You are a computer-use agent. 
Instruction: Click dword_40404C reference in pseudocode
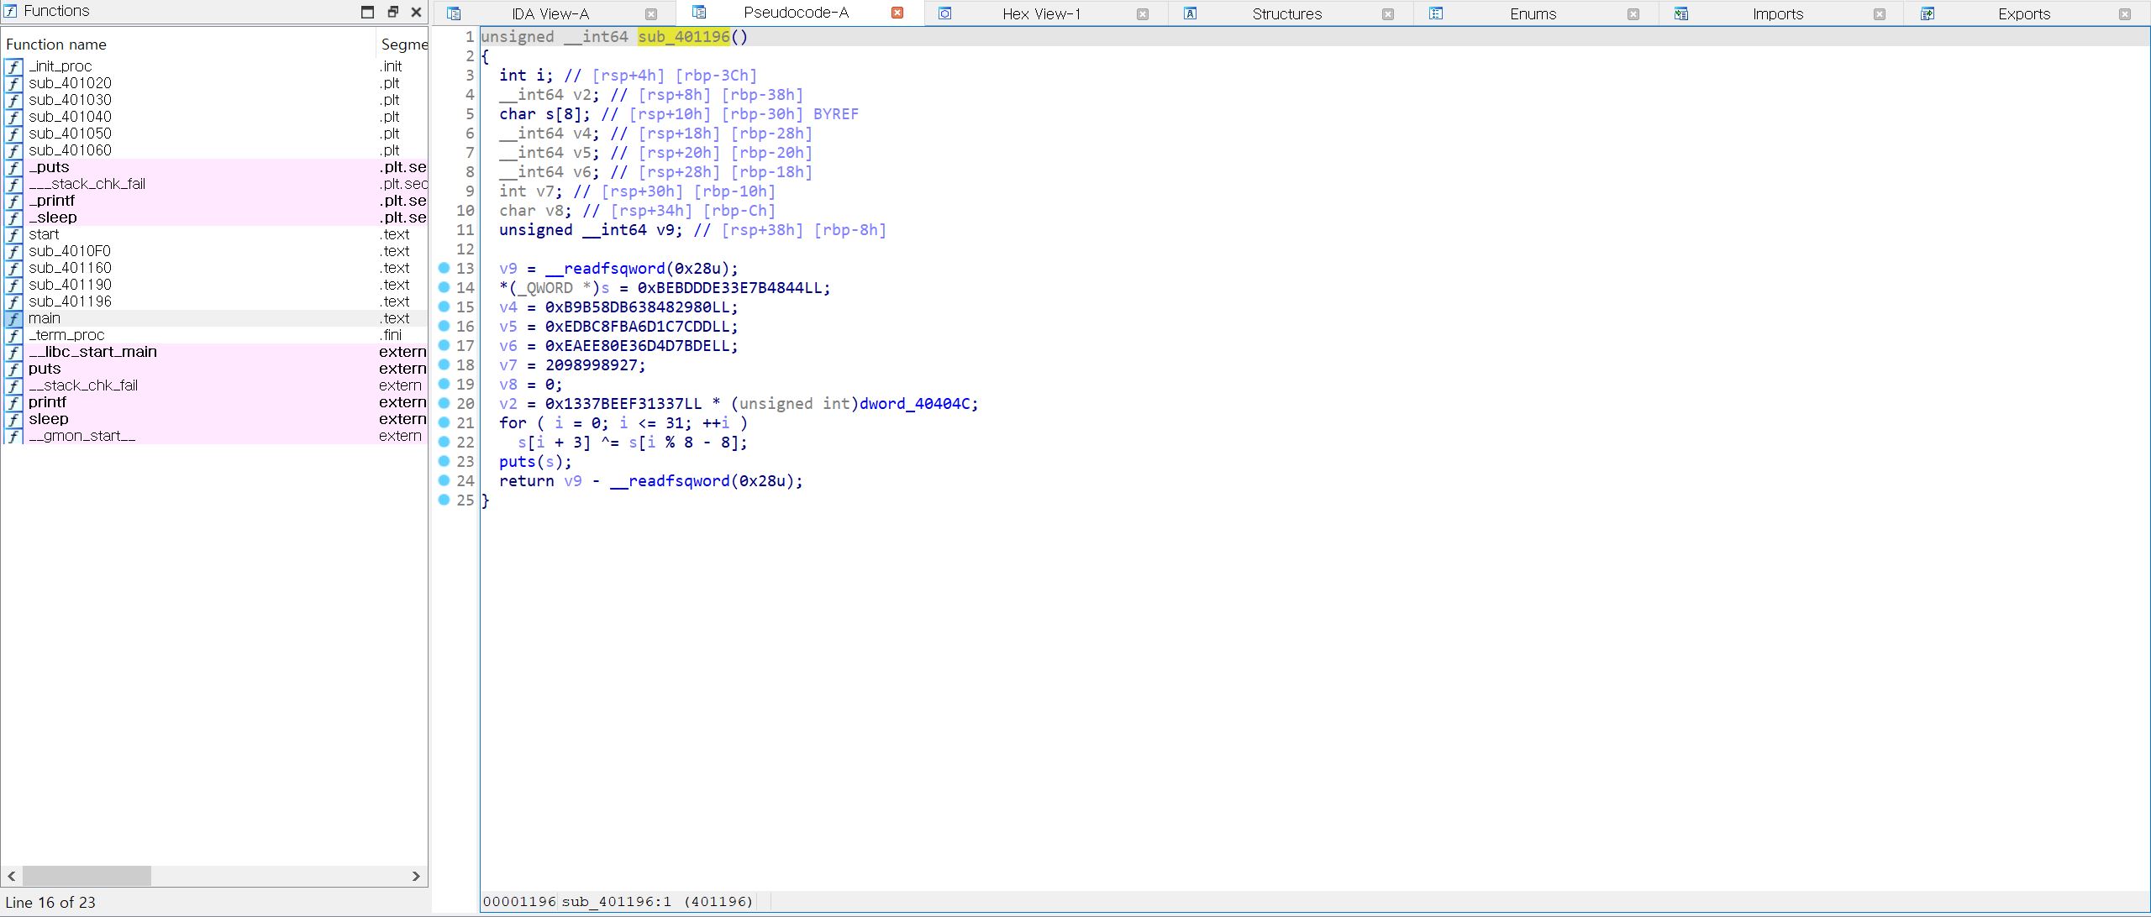[916, 404]
